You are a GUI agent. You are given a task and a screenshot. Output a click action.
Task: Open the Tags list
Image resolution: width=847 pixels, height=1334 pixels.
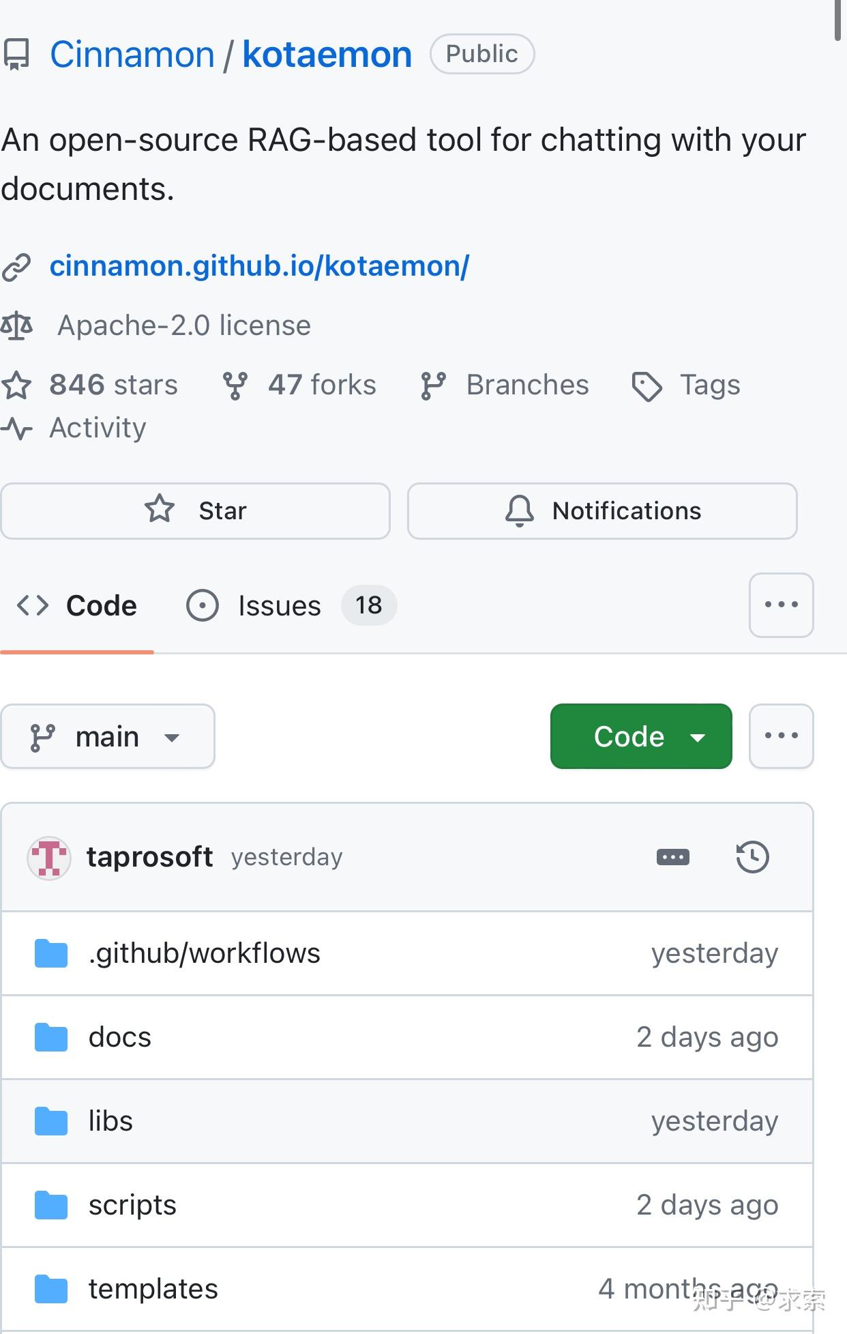coord(709,385)
